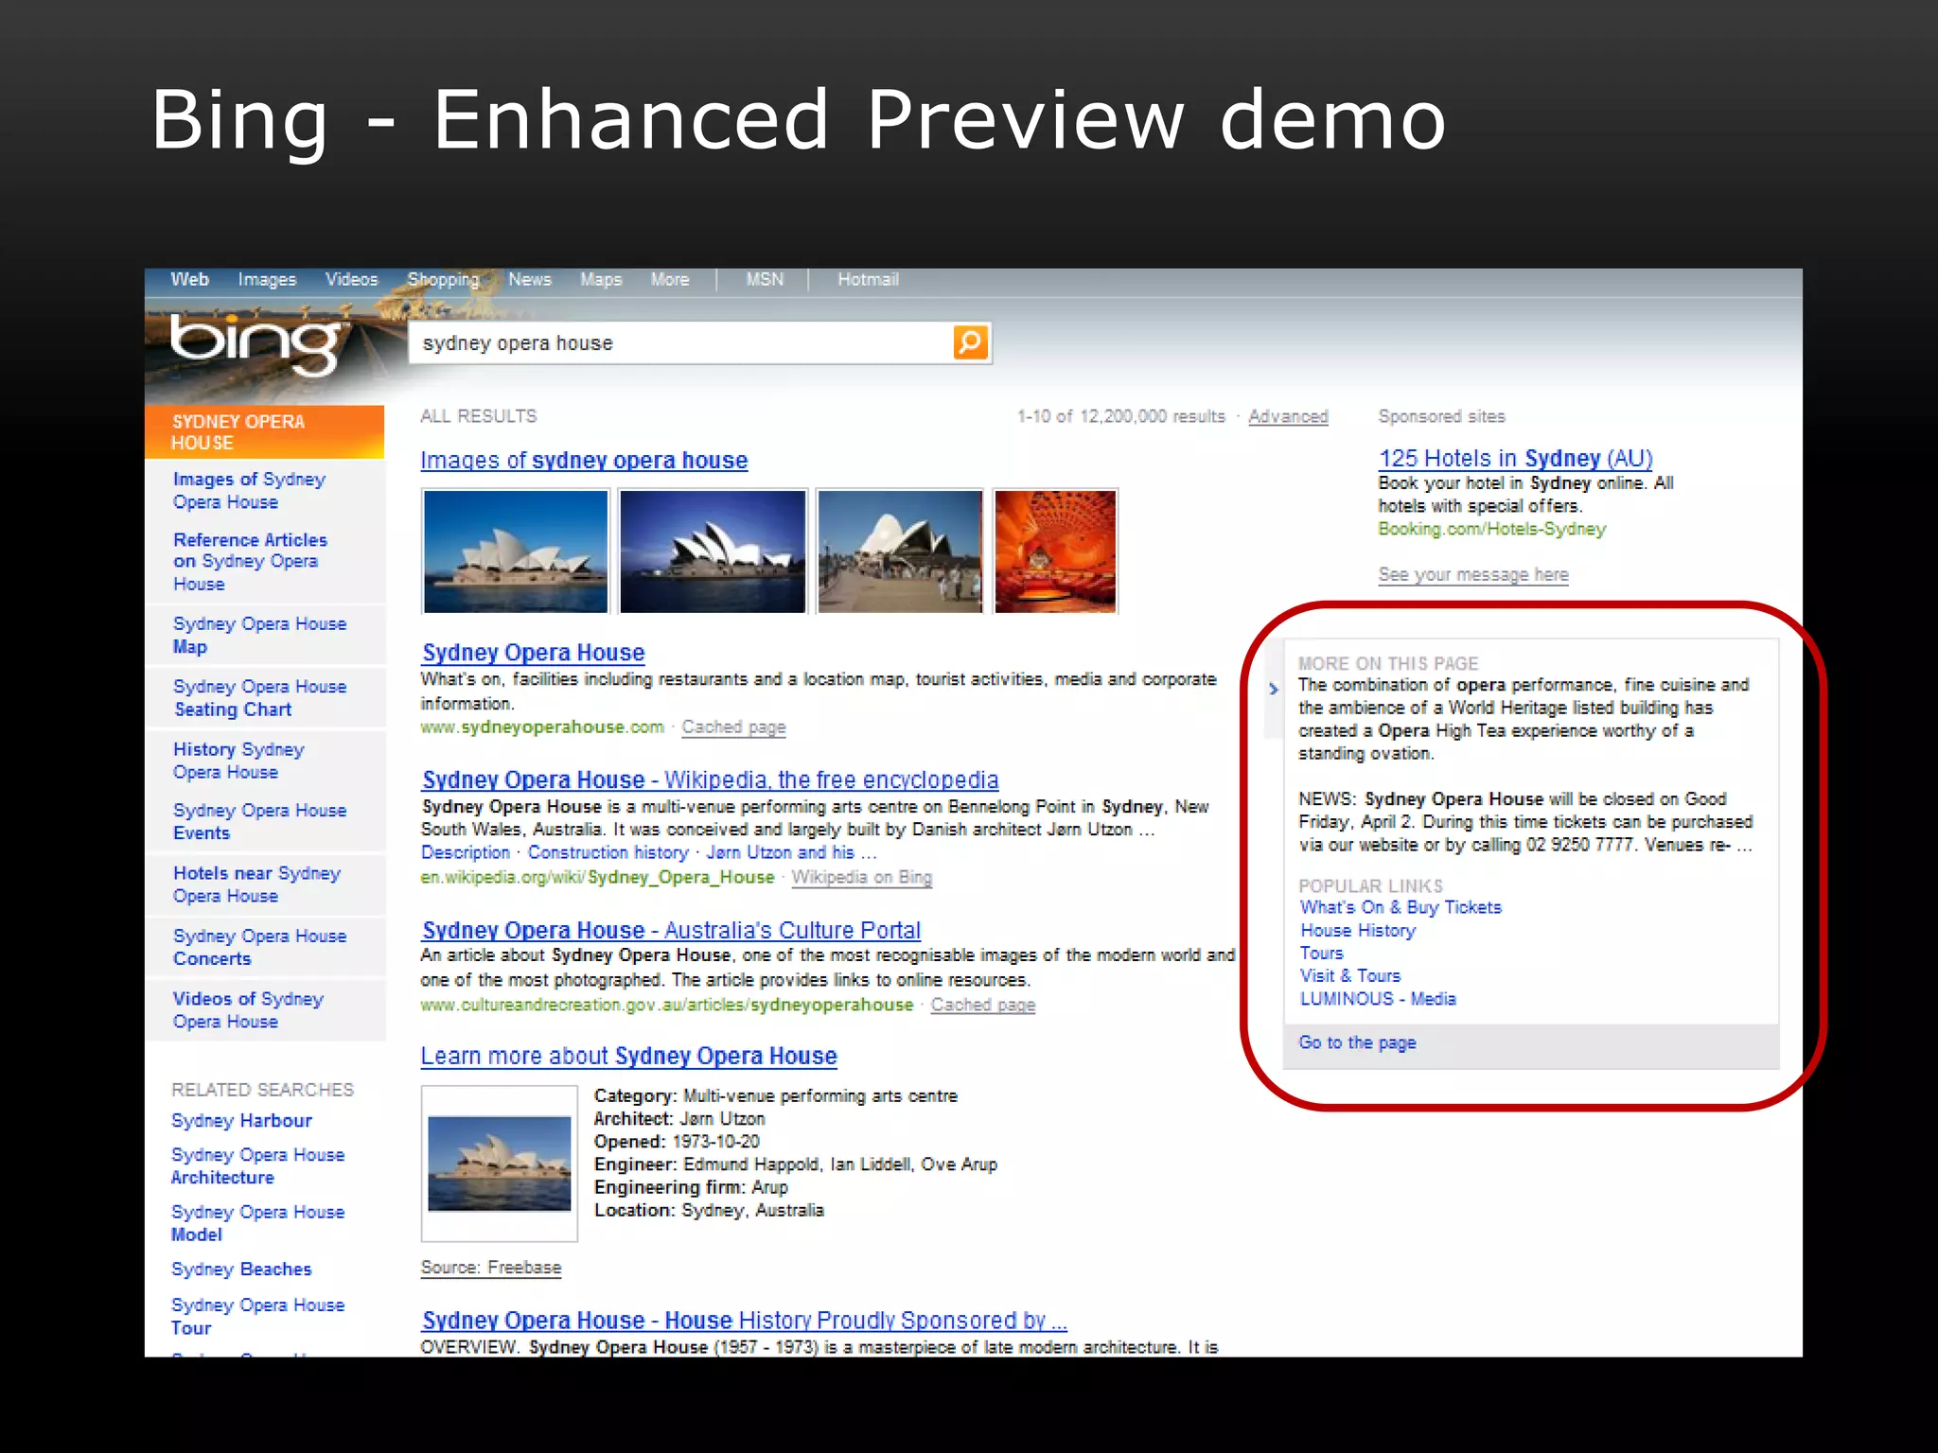Image resolution: width=1938 pixels, height=1453 pixels.
Task: Open sidebar Sydney Opera House Map
Action: click(x=259, y=636)
